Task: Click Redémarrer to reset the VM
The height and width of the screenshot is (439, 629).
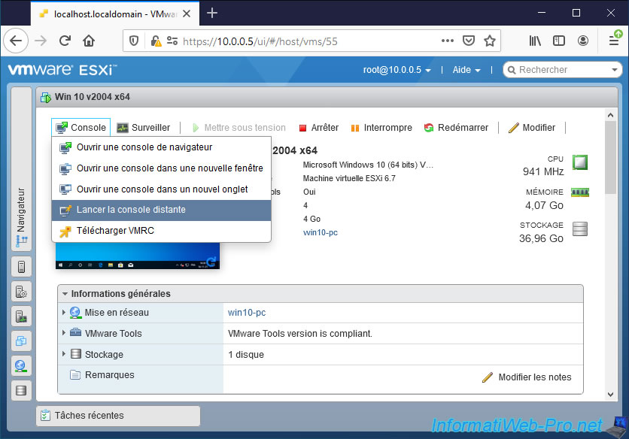Action: click(456, 128)
